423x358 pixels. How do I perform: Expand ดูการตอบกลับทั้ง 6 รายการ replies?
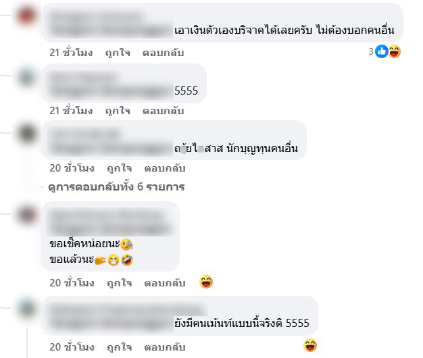pos(116,186)
